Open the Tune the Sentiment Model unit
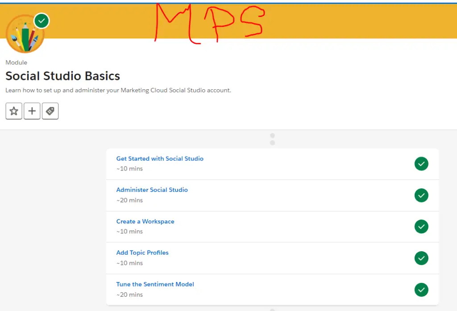 [155, 284]
